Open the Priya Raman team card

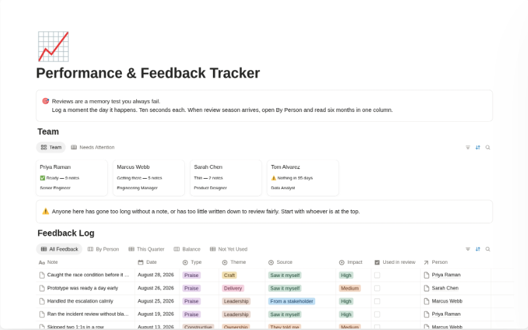(x=71, y=178)
